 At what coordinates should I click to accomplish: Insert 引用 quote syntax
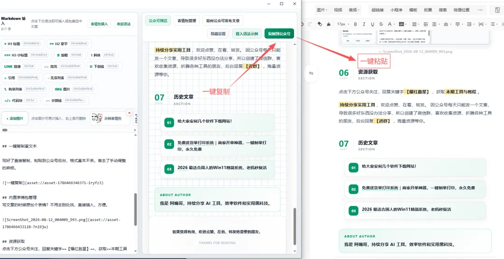tap(21, 78)
